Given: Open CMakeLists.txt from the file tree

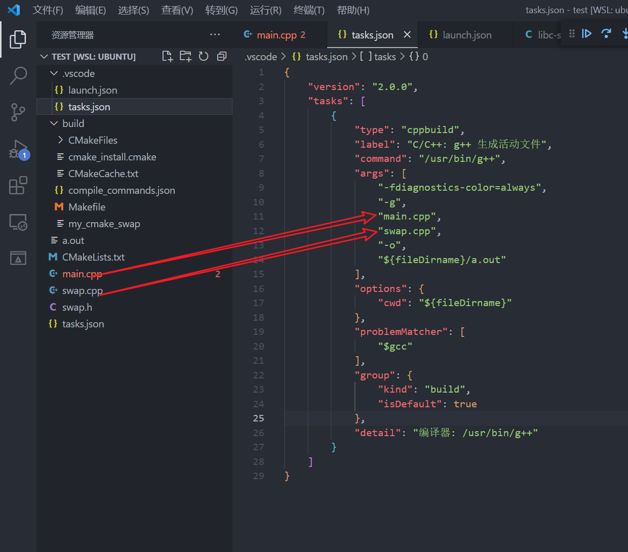Looking at the screenshot, I should pos(93,257).
